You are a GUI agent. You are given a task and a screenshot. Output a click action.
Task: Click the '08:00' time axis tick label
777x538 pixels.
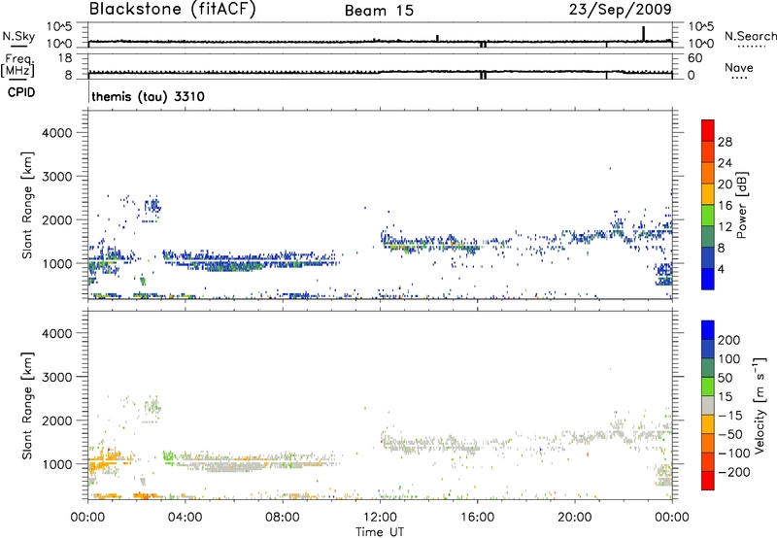tap(283, 518)
